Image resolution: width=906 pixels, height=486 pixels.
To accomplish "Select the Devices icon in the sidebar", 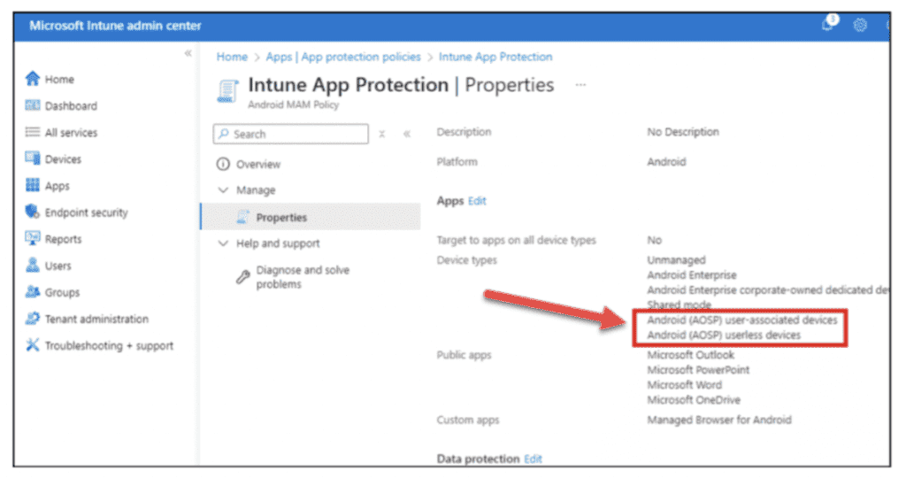I will coord(33,158).
